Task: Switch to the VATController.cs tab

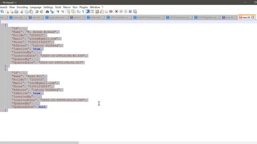Action: pyautogui.click(x=119, y=18)
